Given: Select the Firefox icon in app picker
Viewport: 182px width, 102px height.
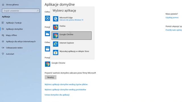Looking at the screenshot, I should (56, 27).
